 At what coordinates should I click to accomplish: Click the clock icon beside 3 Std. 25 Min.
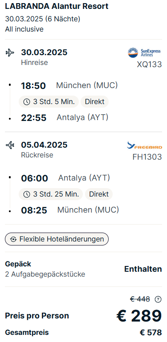(x=27, y=194)
